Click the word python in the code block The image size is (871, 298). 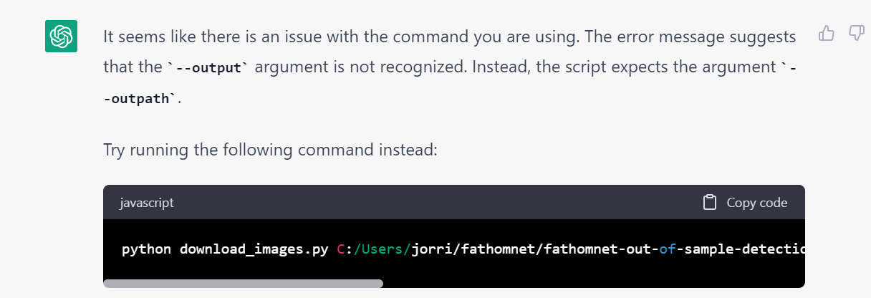click(x=147, y=249)
